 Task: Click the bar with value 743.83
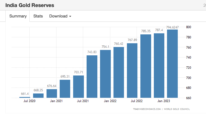[x=92, y=77]
